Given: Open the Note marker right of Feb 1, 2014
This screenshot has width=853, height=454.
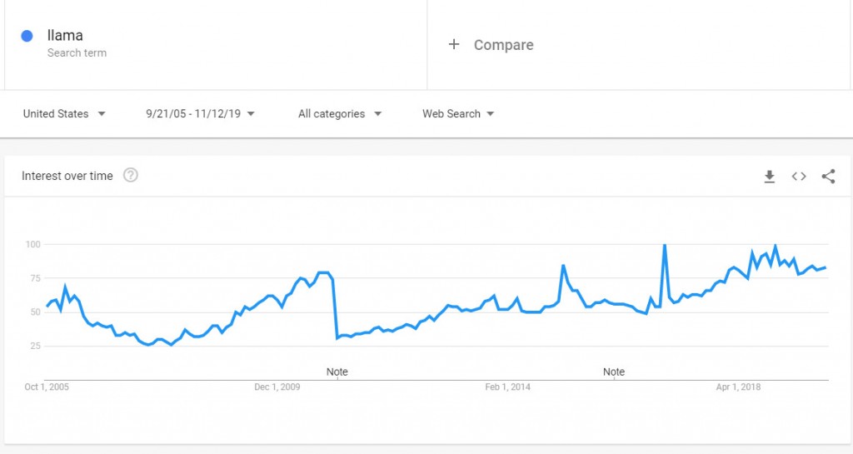Looking at the screenshot, I should [614, 372].
